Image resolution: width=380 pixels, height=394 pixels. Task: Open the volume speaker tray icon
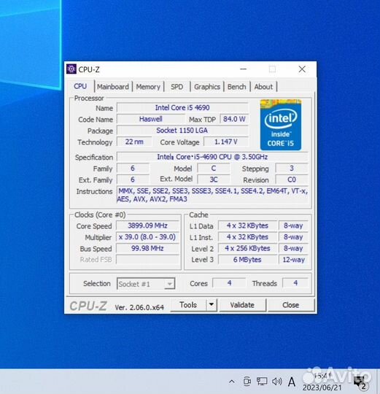[x=277, y=382]
